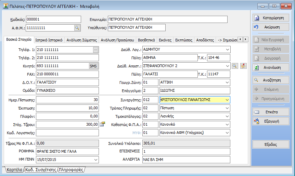Click the Διαγραφή button
295x176 pixels.
click(x=271, y=58)
